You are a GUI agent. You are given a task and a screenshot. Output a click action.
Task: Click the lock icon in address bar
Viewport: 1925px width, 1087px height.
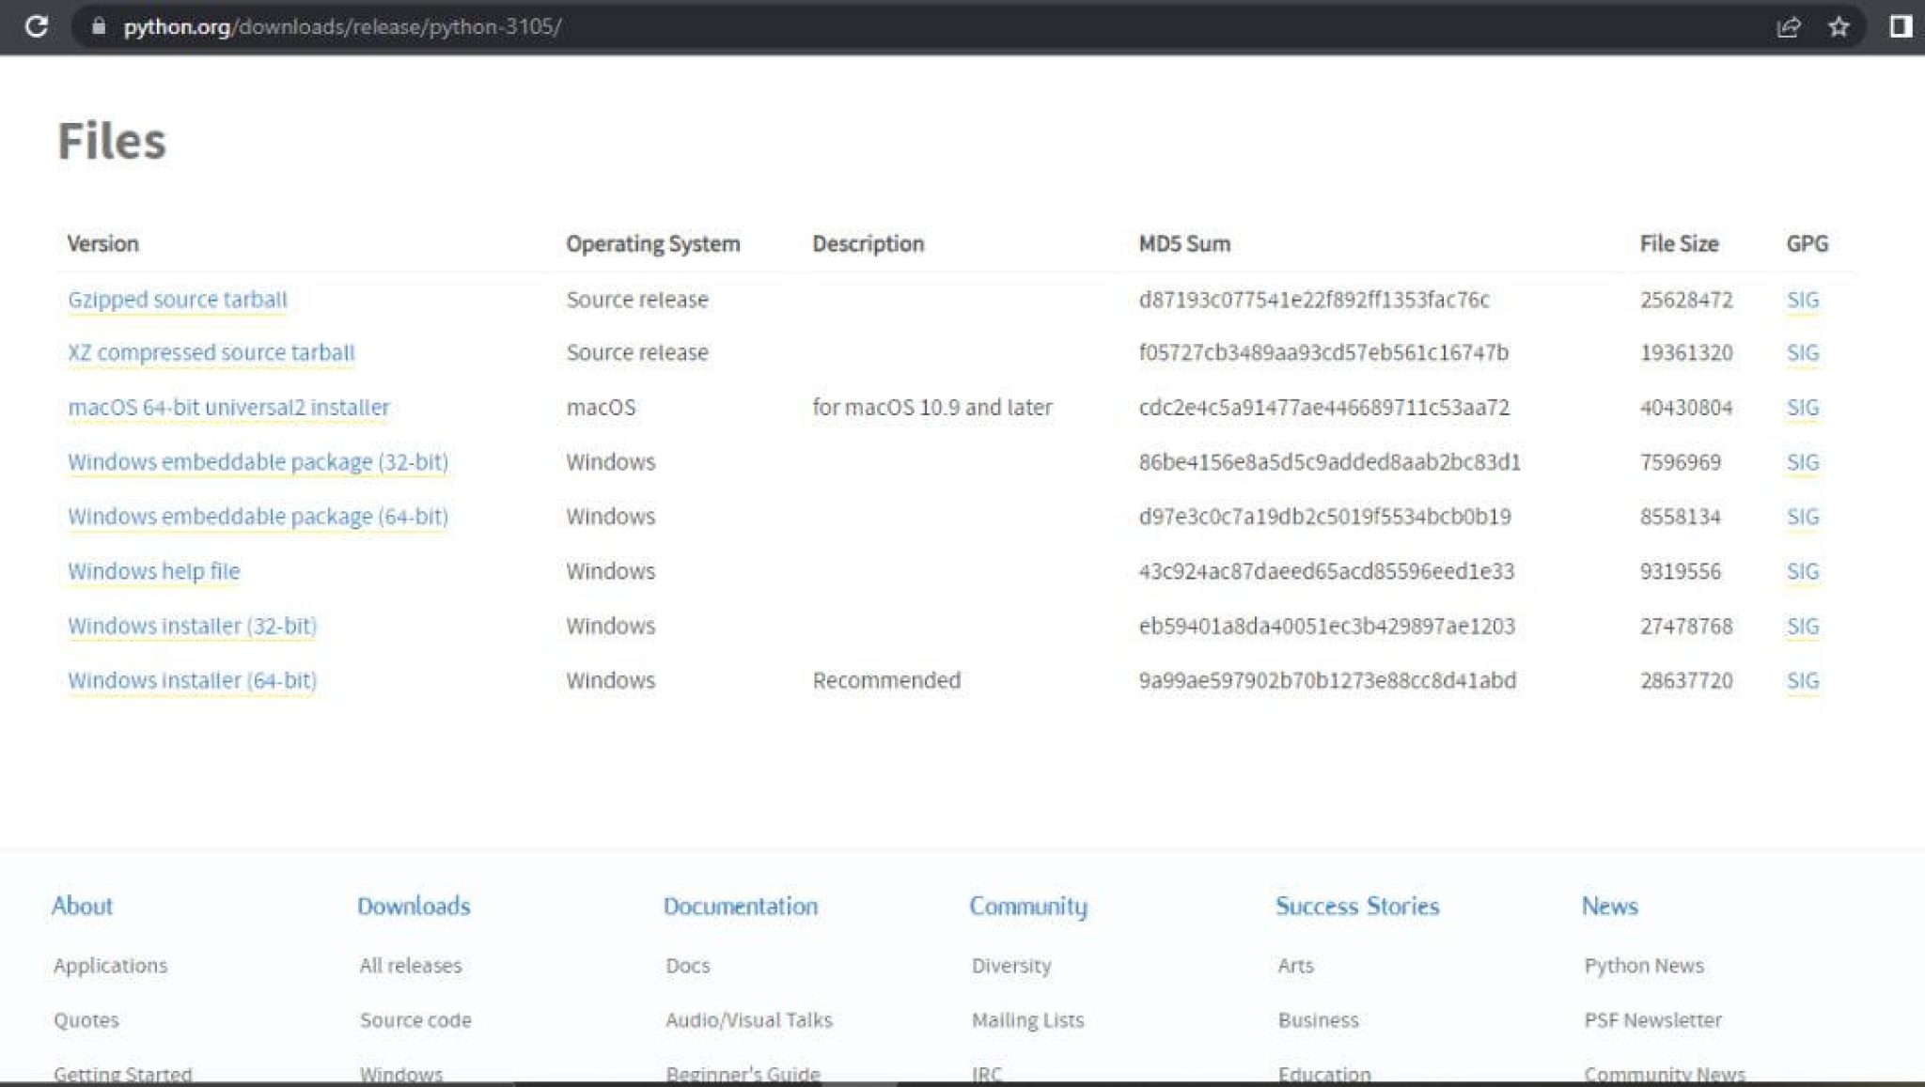[99, 26]
